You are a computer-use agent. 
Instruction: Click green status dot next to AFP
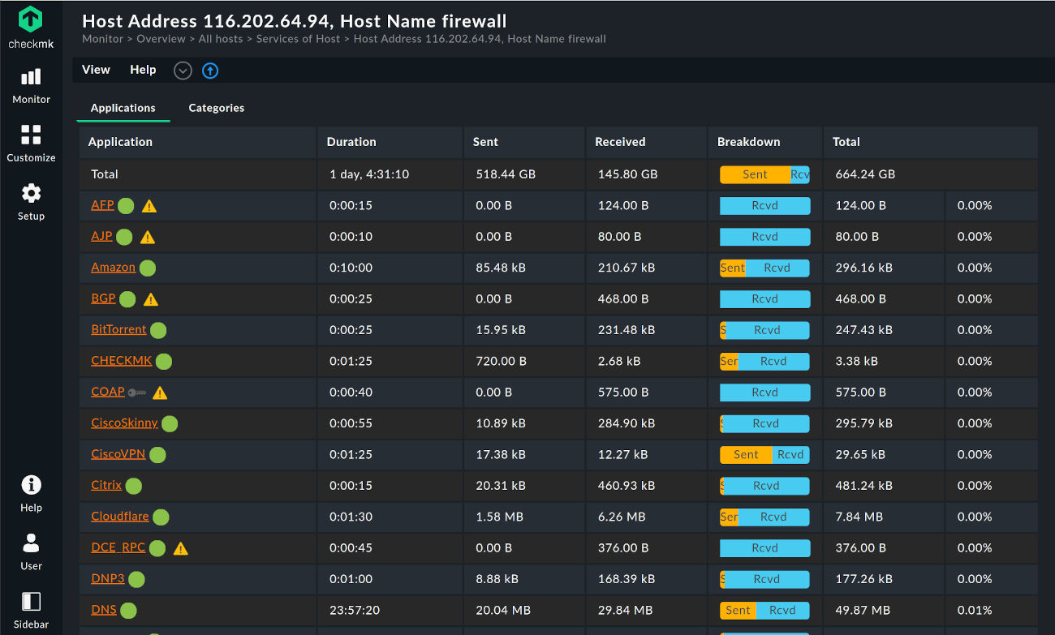click(x=125, y=205)
